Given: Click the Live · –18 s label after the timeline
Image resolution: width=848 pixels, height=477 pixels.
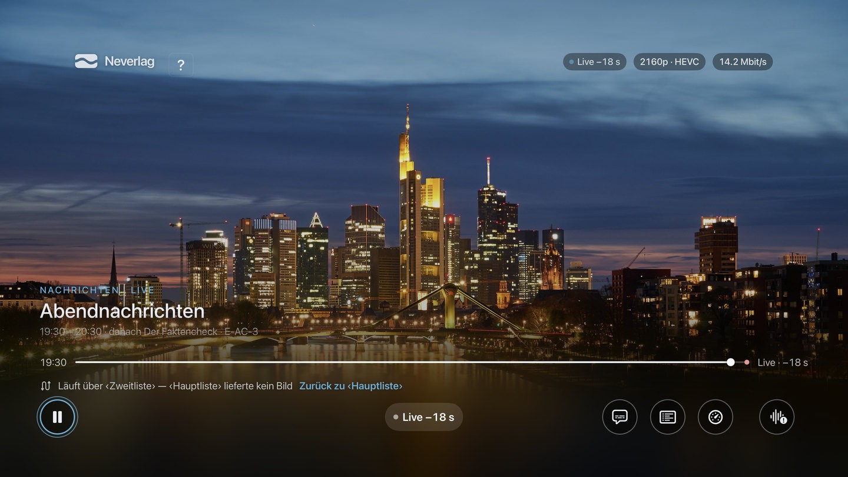Looking at the screenshot, I should 783,363.
